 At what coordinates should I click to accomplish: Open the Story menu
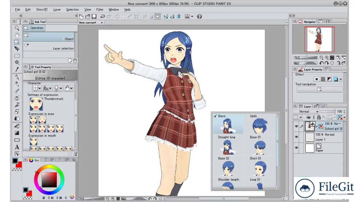[42, 10]
